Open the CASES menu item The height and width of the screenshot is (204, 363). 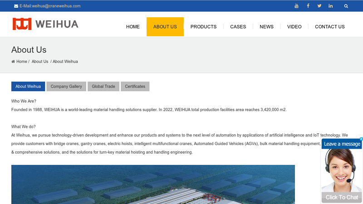238,27
